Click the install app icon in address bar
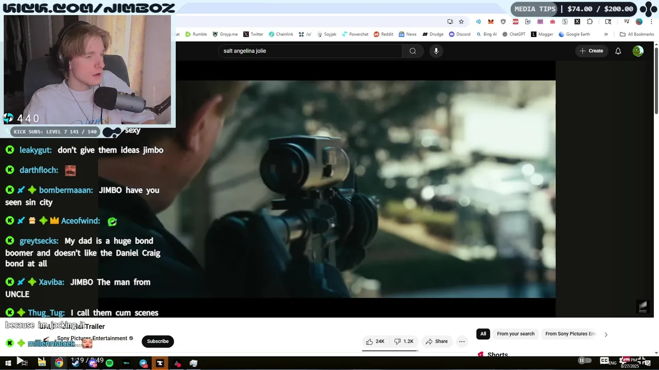Image resolution: width=659 pixels, height=370 pixels. point(450,22)
